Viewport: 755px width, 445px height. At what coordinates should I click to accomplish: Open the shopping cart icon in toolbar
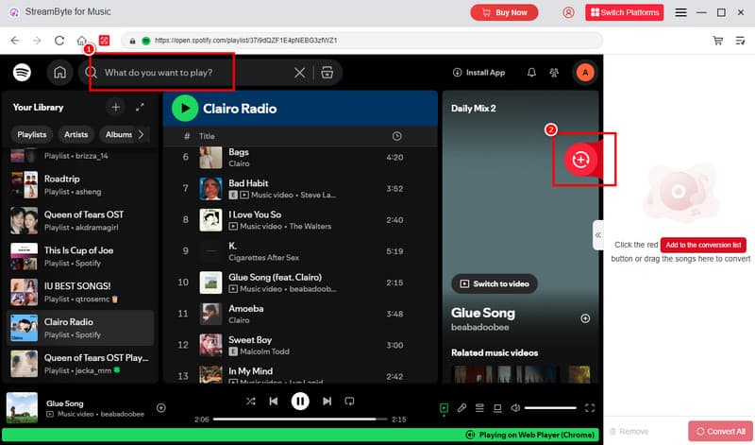(x=718, y=41)
